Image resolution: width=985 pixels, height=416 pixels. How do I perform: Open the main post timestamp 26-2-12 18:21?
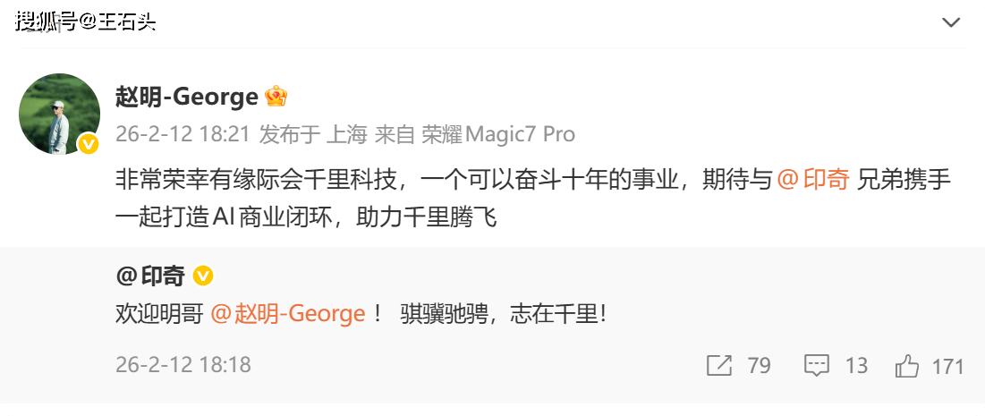[183, 134]
